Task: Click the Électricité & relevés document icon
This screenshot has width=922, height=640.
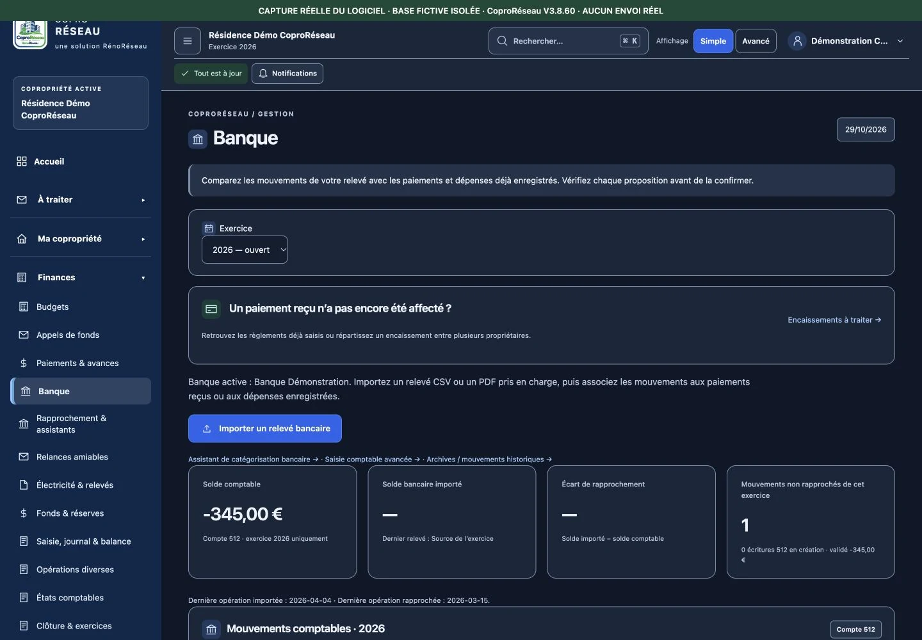Action: 24,485
